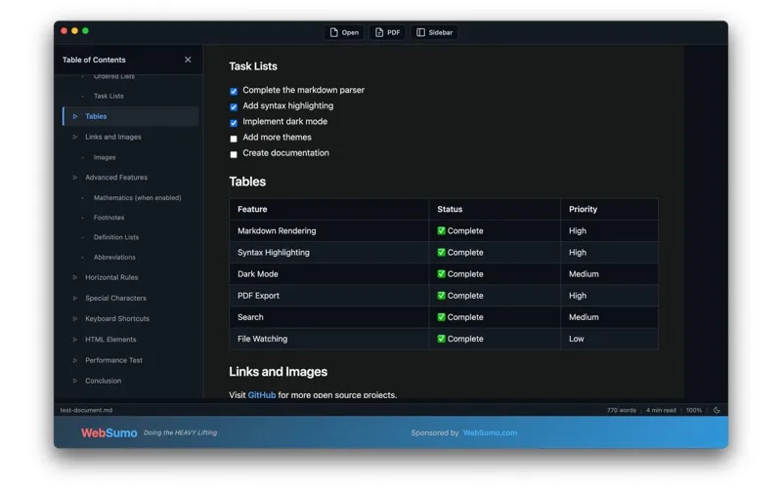
Task: Select Abbreviations entry
Action: [114, 258]
